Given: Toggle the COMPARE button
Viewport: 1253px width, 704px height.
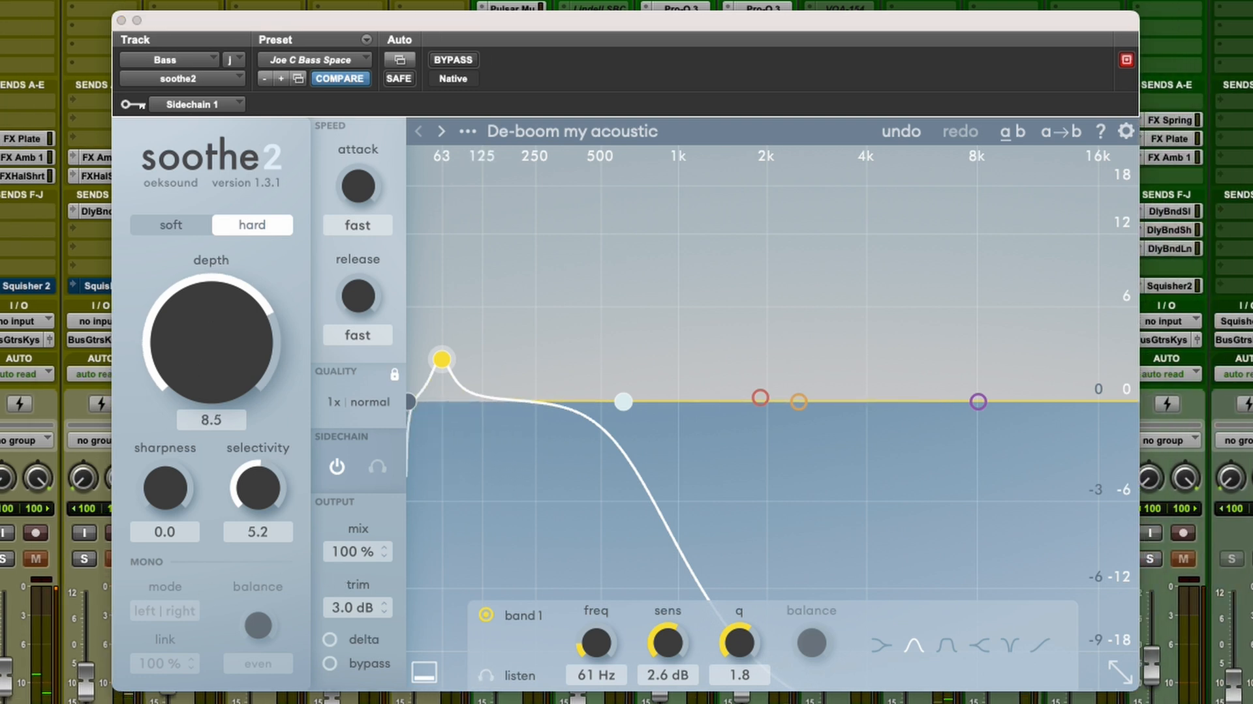Looking at the screenshot, I should [x=339, y=78].
